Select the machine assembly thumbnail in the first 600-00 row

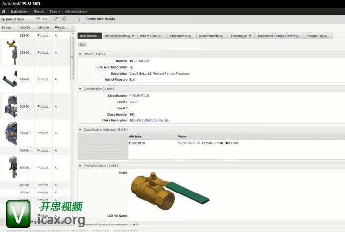pyautogui.click(x=11, y=107)
